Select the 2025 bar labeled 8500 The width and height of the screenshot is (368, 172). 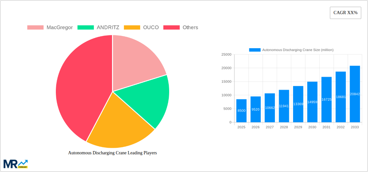(241, 111)
